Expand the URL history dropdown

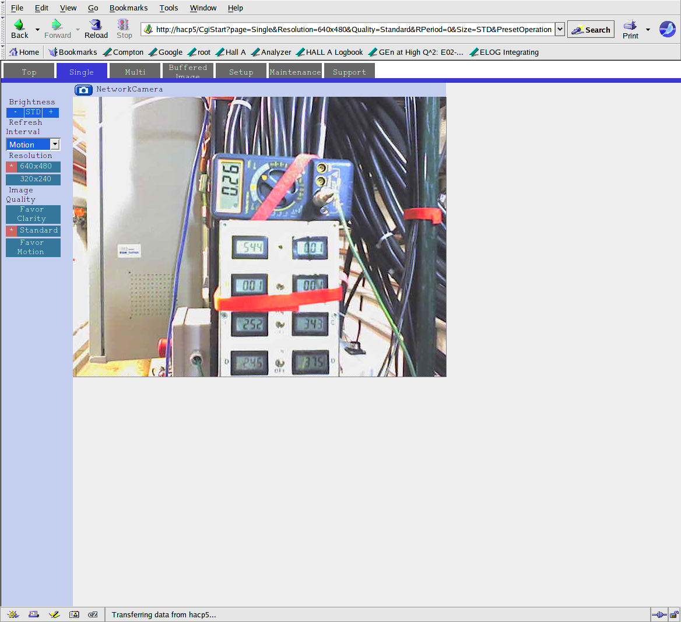click(x=560, y=30)
